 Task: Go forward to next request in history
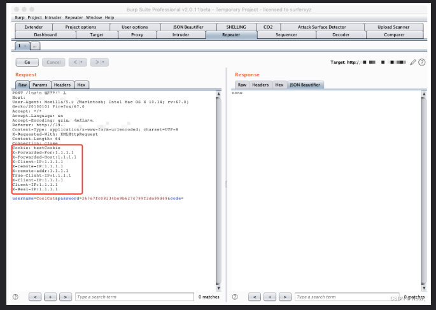click(99, 62)
